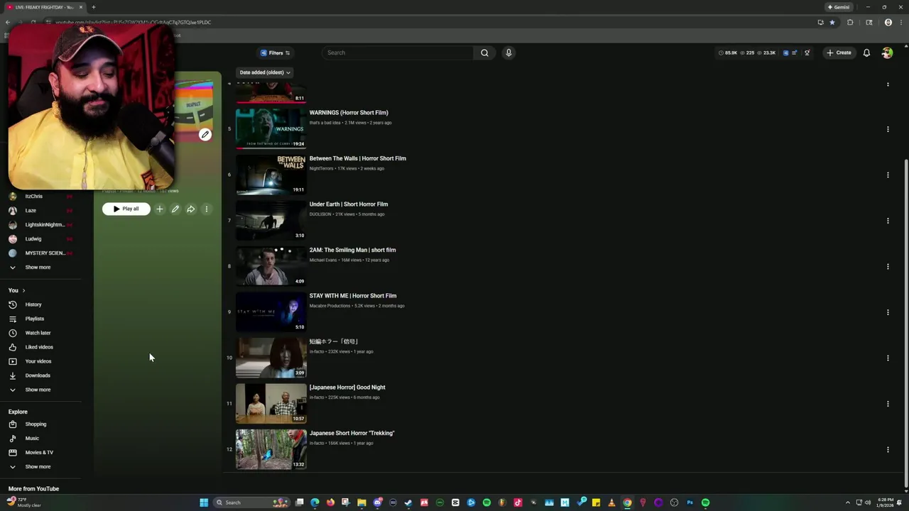This screenshot has height=511, width=909.
Task: Open the Filters button
Action: point(275,53)
